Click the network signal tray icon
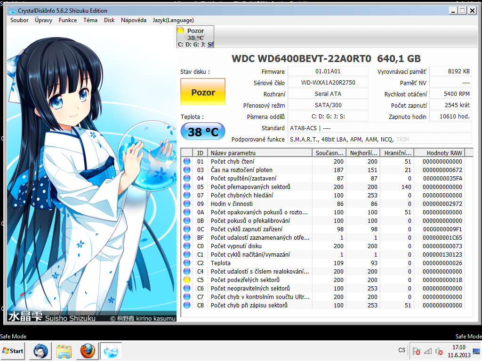 (x=427, y=351)
